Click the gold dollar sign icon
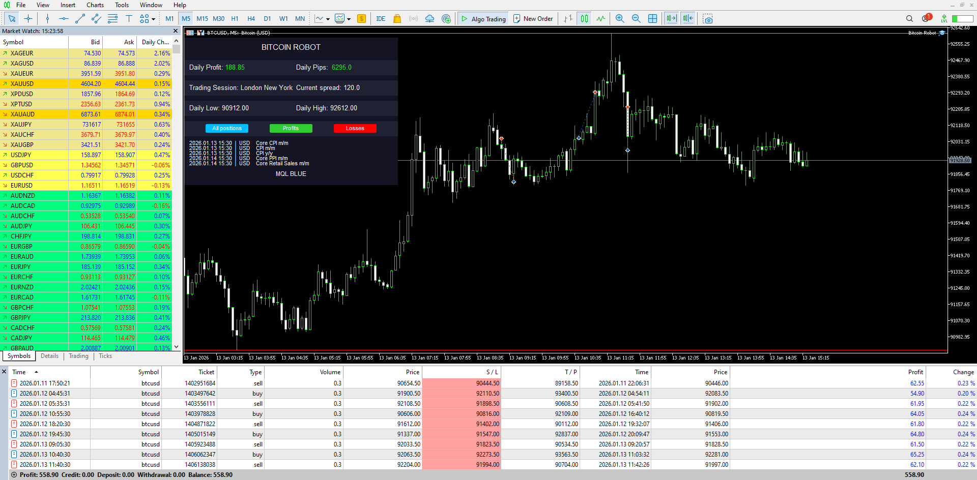 click(x=361, y=19)
